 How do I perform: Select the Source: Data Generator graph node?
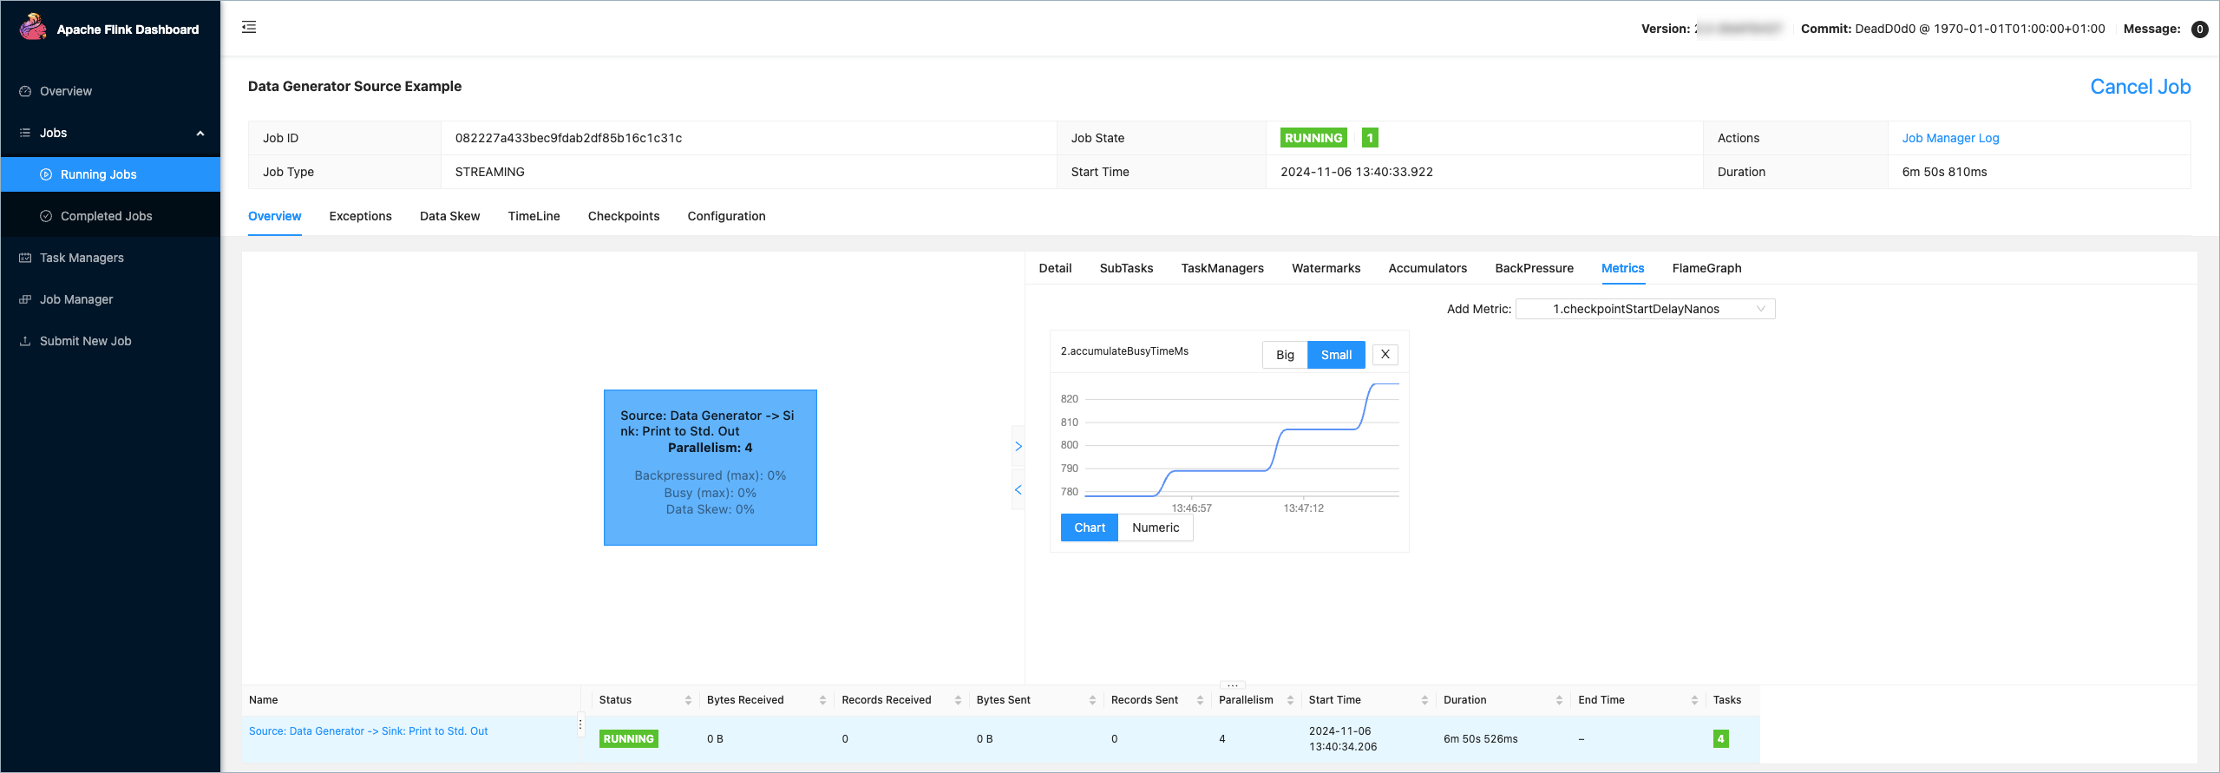(x=710, y=467)
